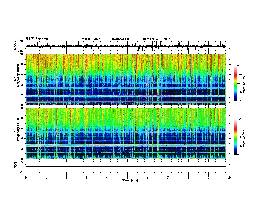
Task: Click the ch.1 spectrogram color scale bar
Action: [236, 83]
